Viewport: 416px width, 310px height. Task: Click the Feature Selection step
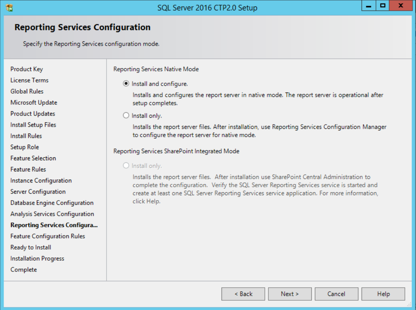[x=33, y=158]
